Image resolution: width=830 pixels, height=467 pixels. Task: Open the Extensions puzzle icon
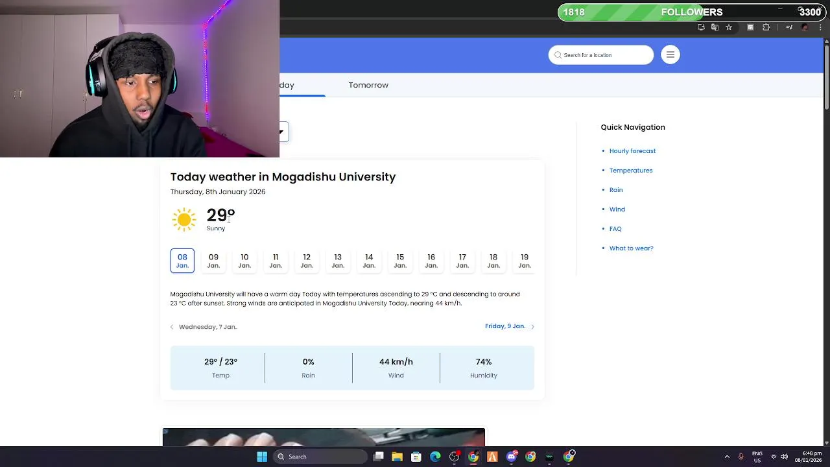pyautogui.click(x=766, y=27)
